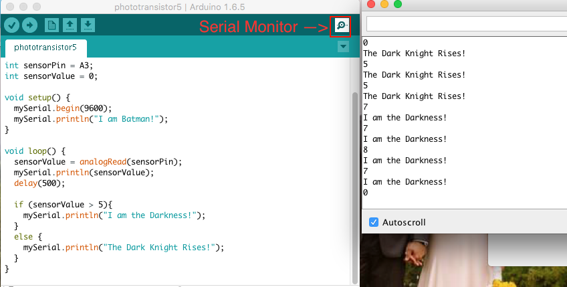Open a sketch with the up-arrow icon

point(70,25)
